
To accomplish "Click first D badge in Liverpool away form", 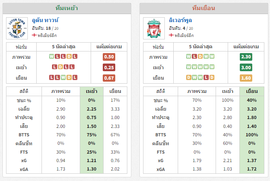I will [189, 78].
